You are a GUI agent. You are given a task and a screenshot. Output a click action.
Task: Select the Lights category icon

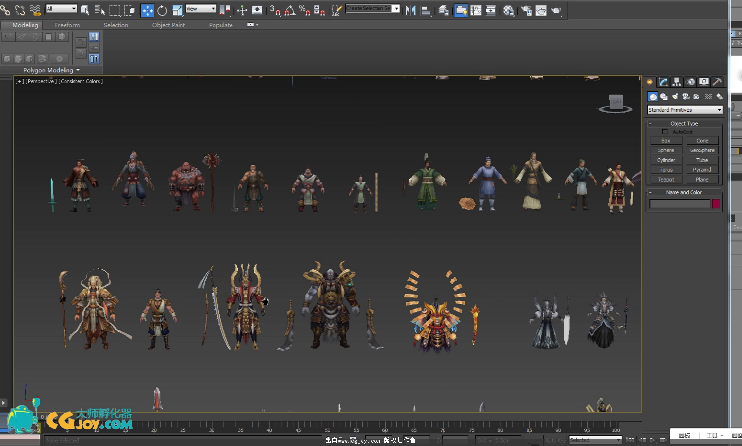675,97
